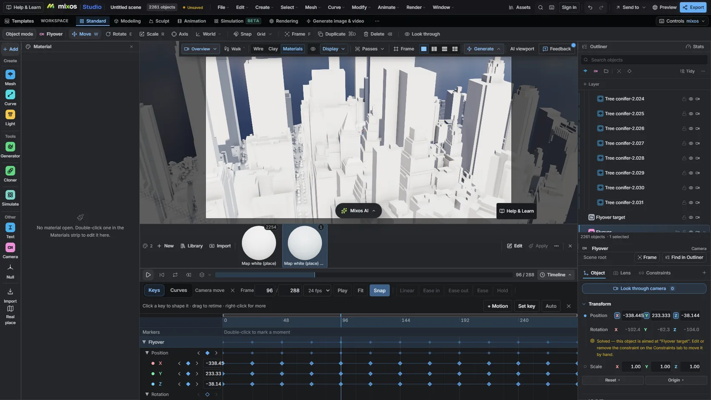Enable Snap in the top toolbar

click(x=242, y=34)
